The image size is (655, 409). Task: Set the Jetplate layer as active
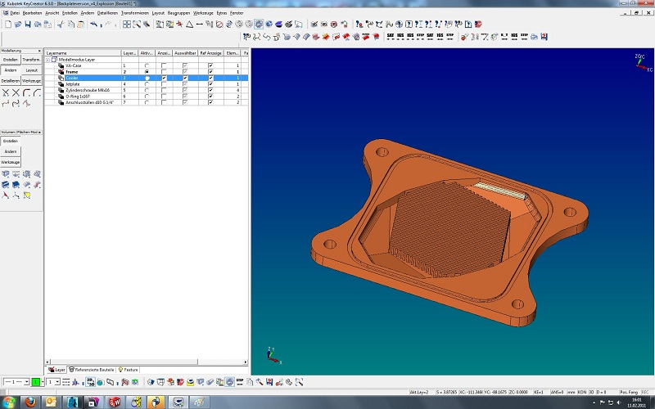pyautogui.click(x=147, y=84)
